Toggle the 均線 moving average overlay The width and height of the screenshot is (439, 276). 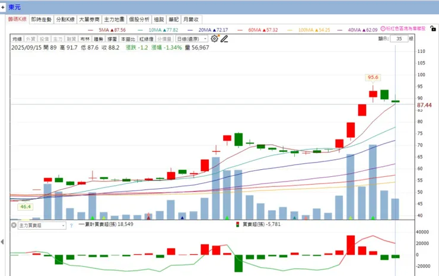point(17,39)
